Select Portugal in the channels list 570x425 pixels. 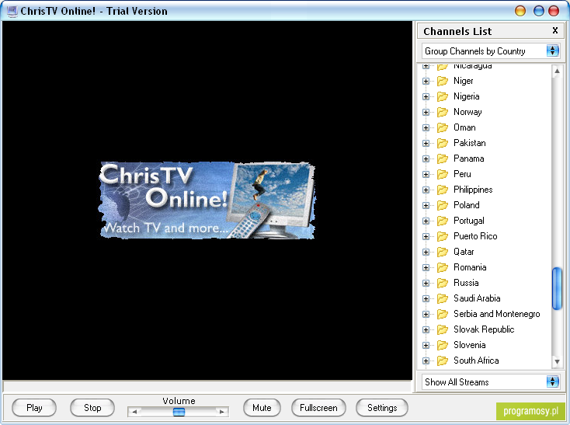pyautogui.click(x=469, y=221)
